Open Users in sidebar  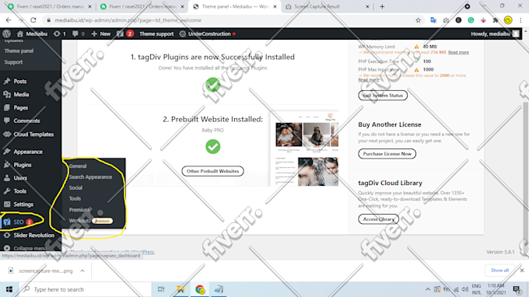tap(20, 178)
